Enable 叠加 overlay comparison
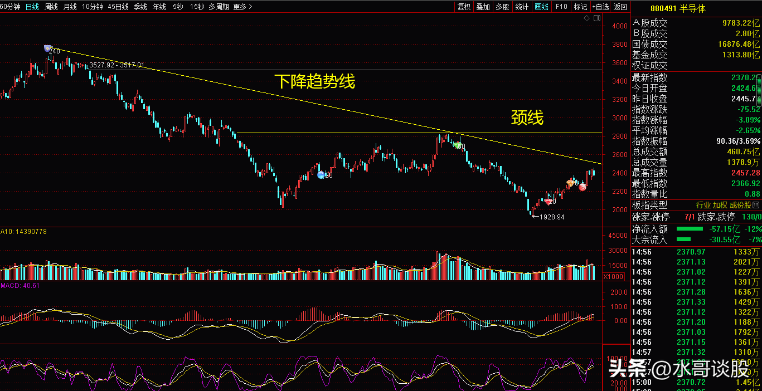 [x=483, y=7]
